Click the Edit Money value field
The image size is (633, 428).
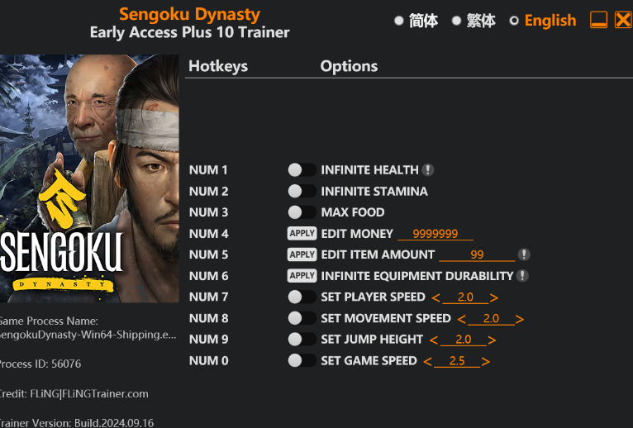435,234
